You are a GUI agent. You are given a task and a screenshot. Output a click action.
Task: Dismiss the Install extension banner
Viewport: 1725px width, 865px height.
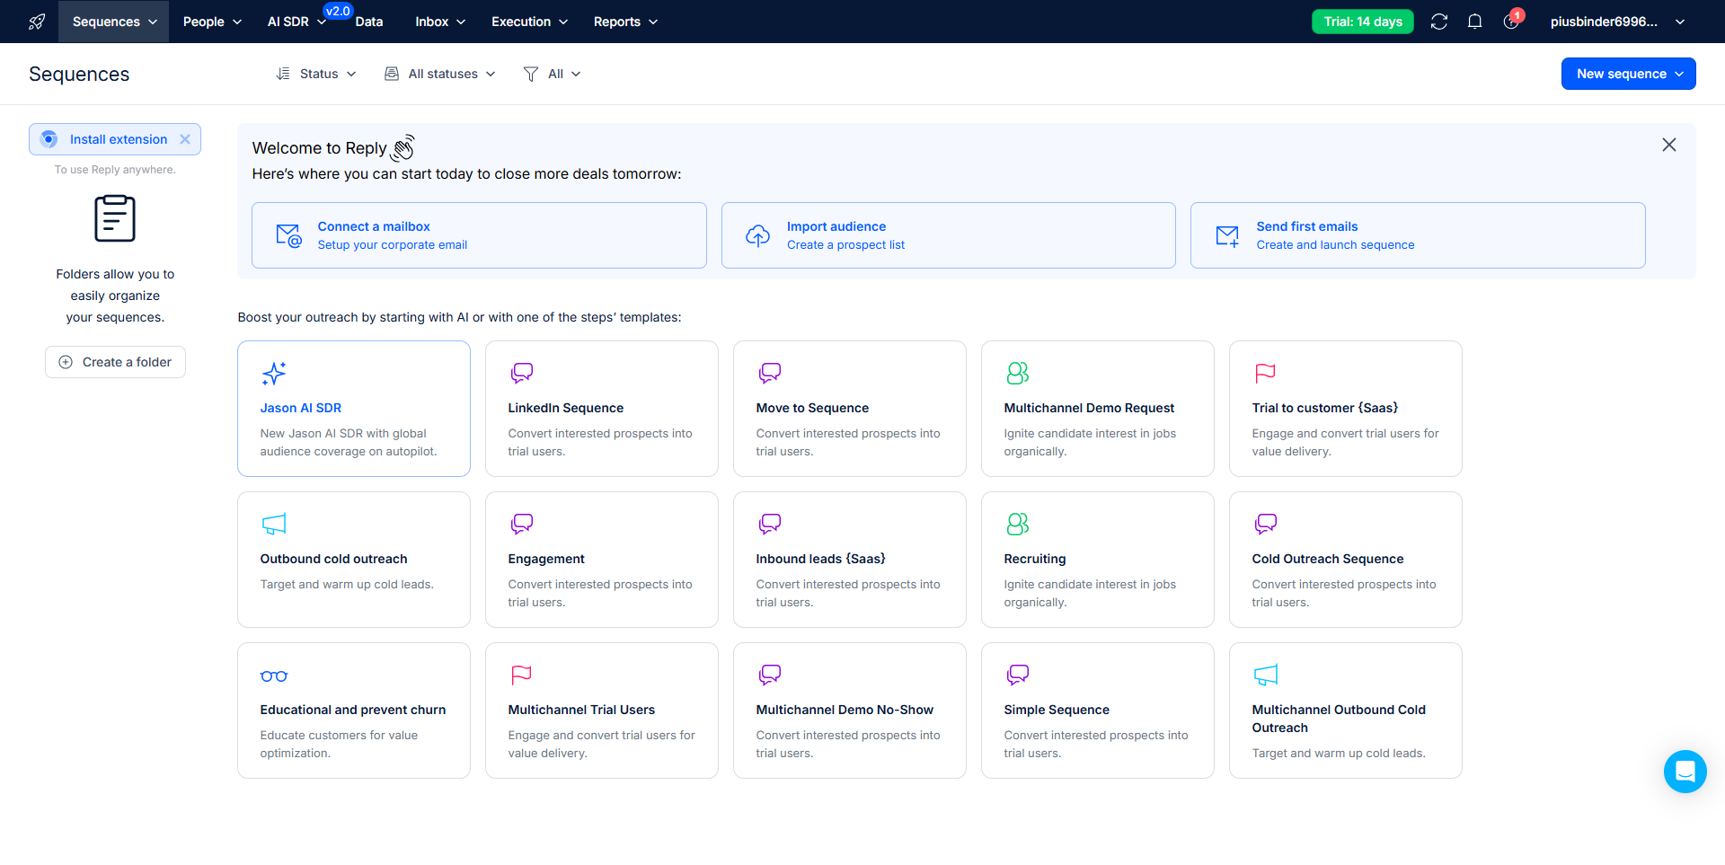[x=185, y=139]
